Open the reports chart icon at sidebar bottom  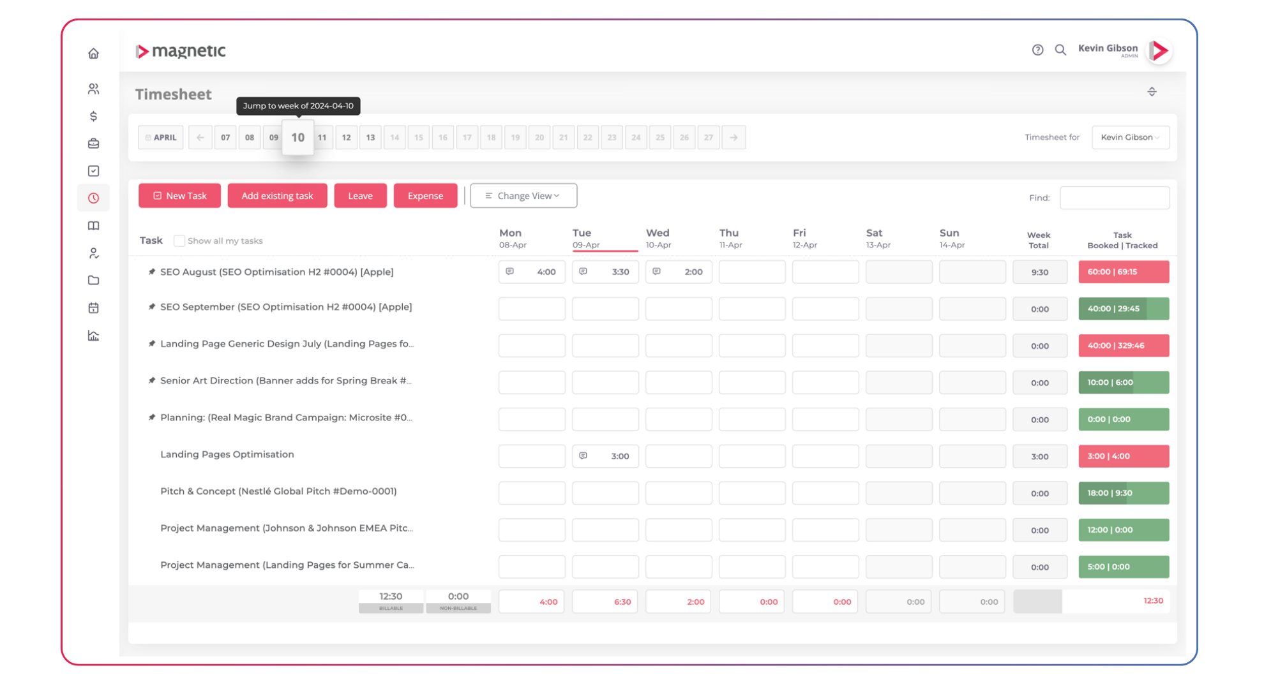click(94, 336)
